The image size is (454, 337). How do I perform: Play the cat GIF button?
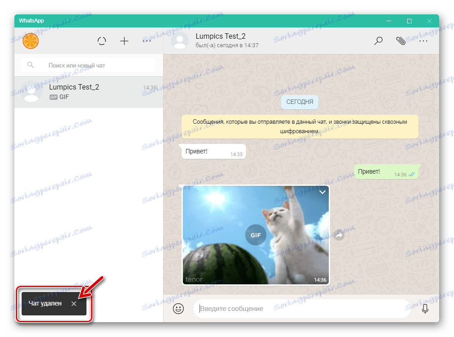pos(256,235)
